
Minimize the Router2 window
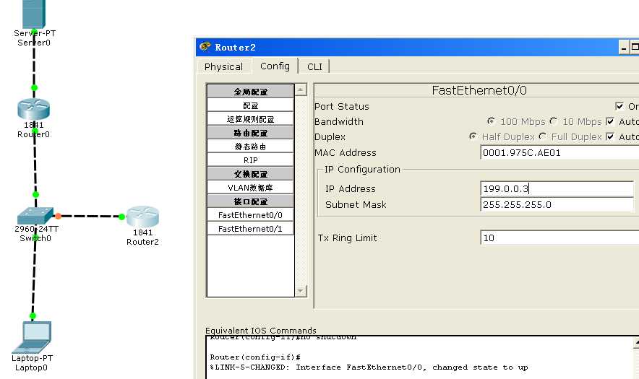coord(624,47)
